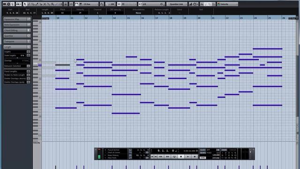Click the Rewind button in transport

(x=161, y=156)
